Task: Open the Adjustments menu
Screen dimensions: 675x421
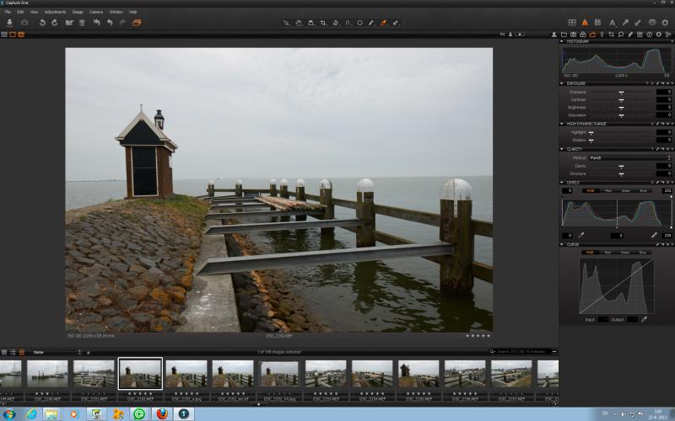Action: pos(55,12)
